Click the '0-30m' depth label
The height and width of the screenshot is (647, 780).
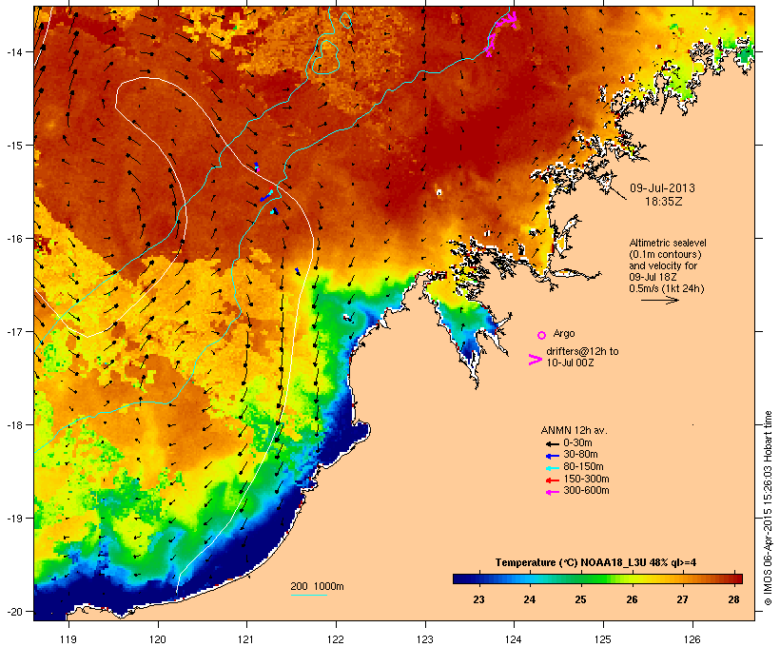tap(577, 443)
